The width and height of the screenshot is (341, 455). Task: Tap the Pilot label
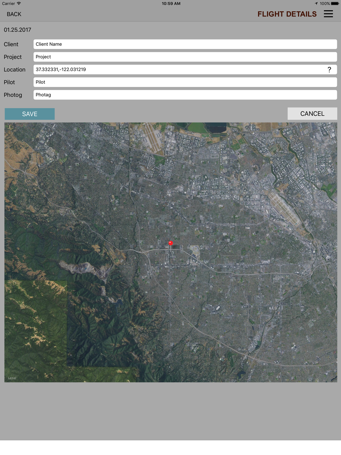[9, 82]
